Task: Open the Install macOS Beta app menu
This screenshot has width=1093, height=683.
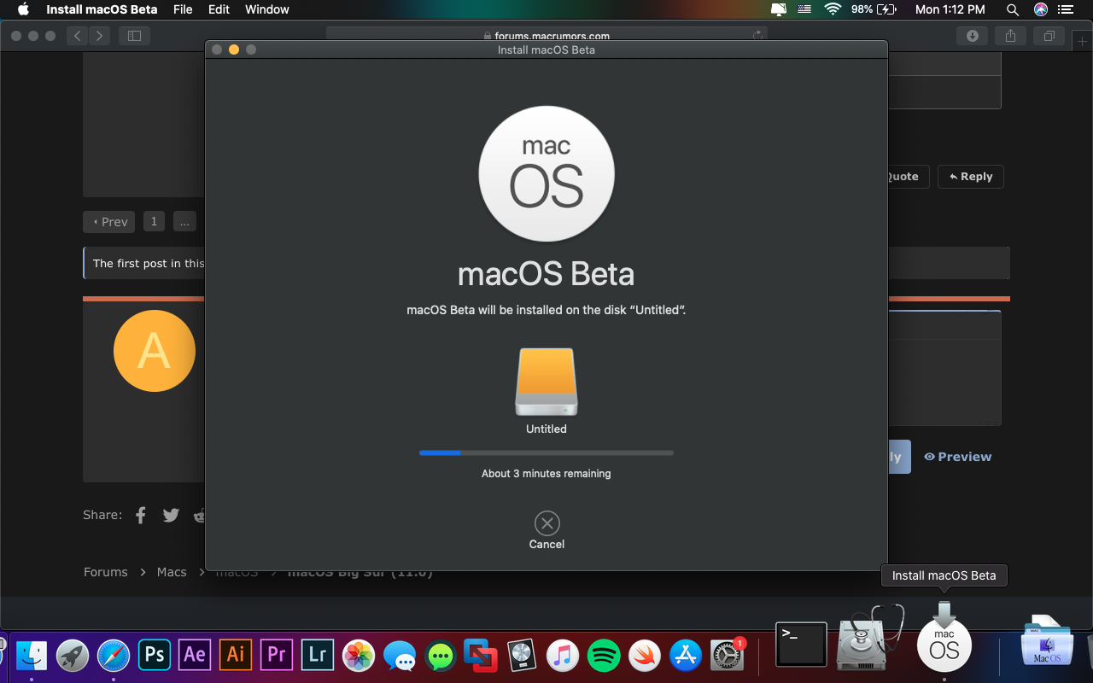Action: (x=102, y=9)
